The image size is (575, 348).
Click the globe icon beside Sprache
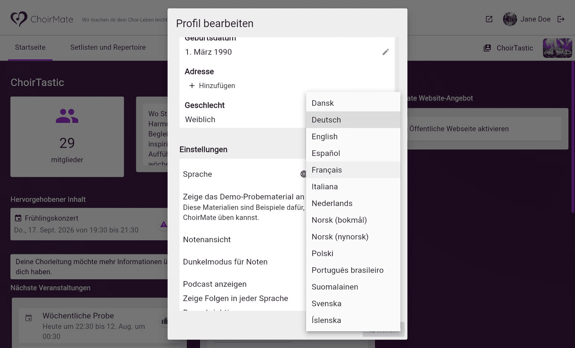(x=303, y=174)
